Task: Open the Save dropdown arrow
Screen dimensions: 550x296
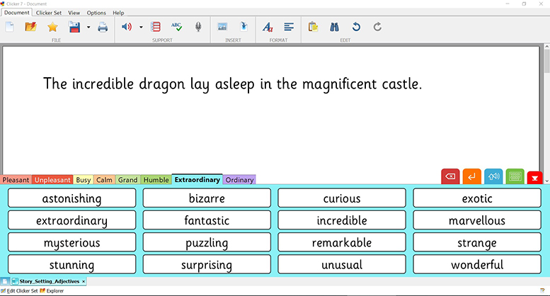Action: coord(88,28)
